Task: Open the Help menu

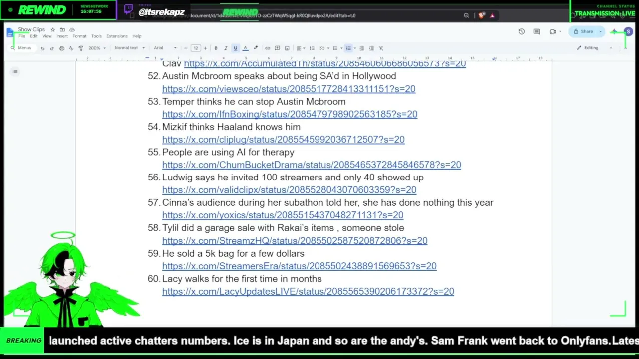Action: [x=137, y=36]
